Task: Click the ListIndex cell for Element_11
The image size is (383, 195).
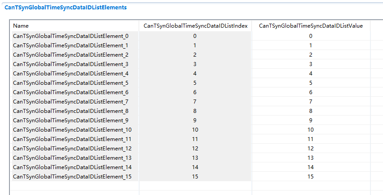Action: (x=195, y=139)
